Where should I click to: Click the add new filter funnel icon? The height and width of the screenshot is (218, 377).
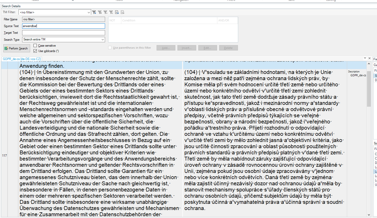click(94, 12)
